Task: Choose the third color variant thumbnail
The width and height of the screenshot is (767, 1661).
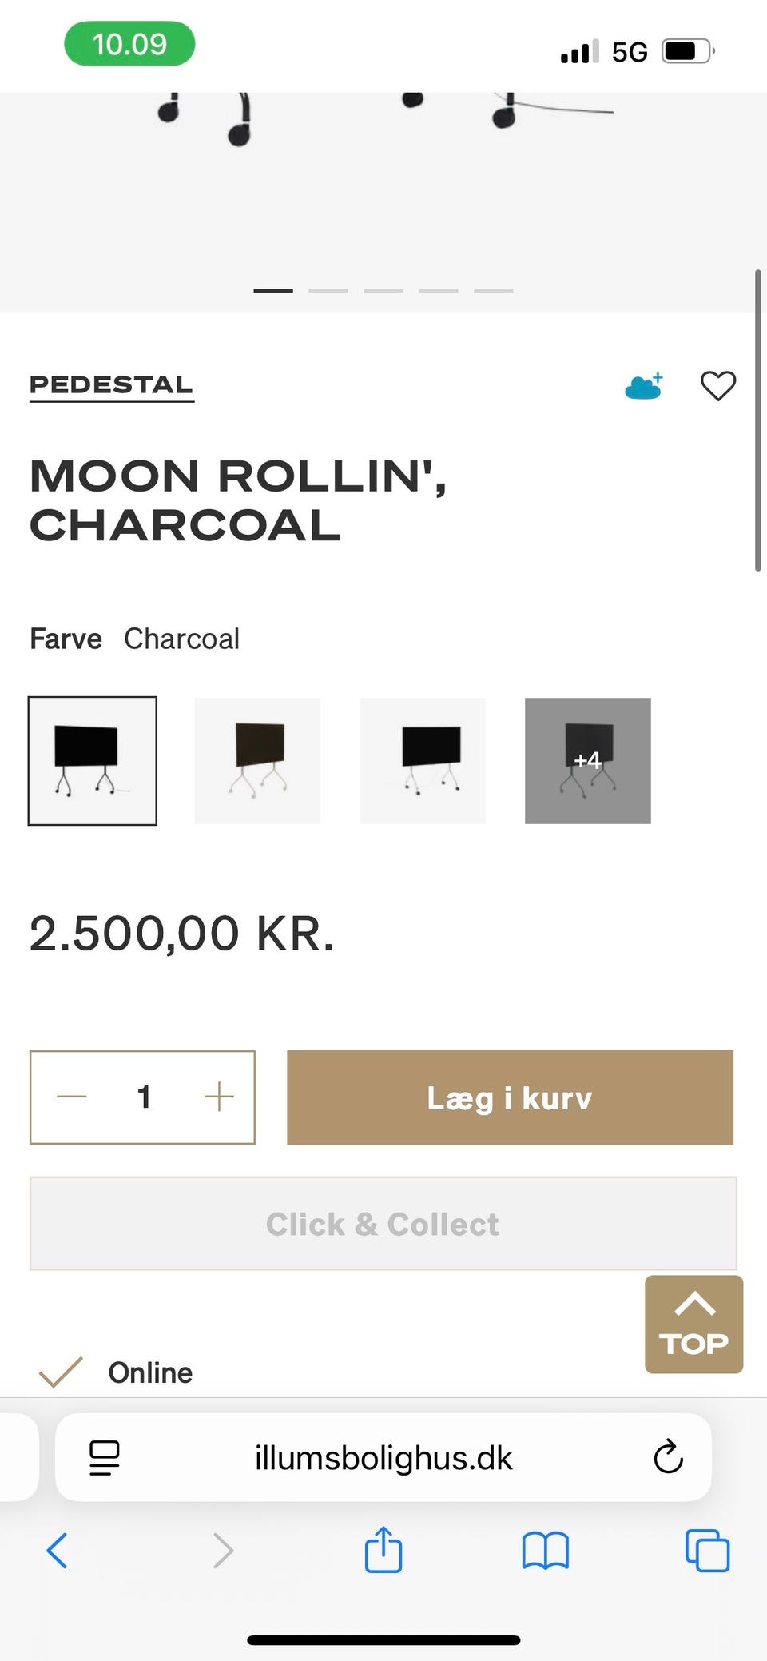Action: pos(423,760)
